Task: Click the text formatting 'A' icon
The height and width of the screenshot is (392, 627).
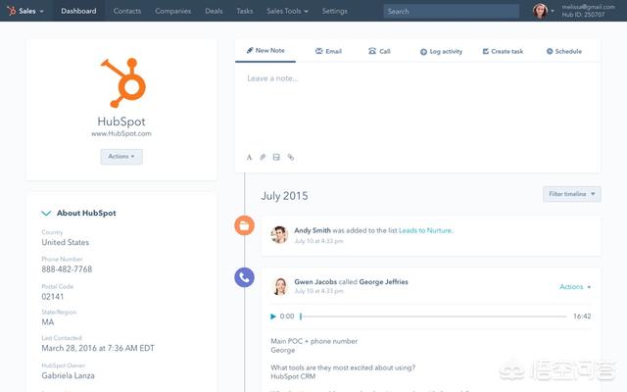Action: click(x=249, y=157)
